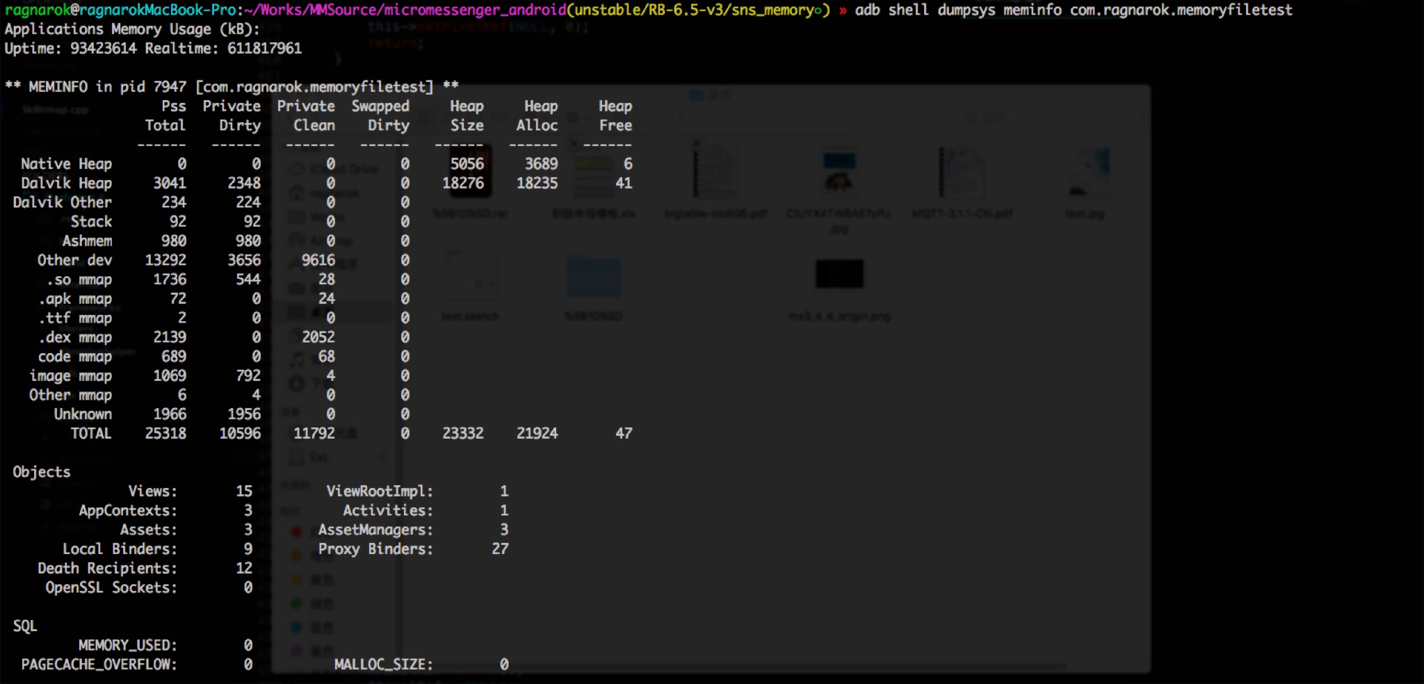The height and width of the screenshot is (684, 1424).
Task: Click the "image mmap" row label
Action: coord(70,376)
